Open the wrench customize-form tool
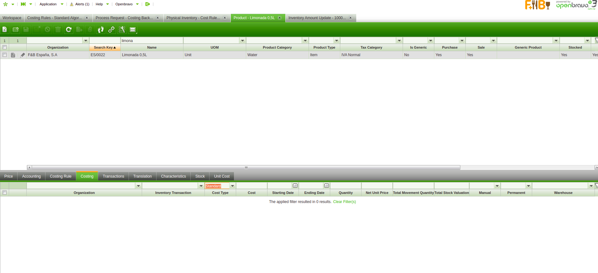The height and width of the screenshot is (273, 598). coord(122,29)
